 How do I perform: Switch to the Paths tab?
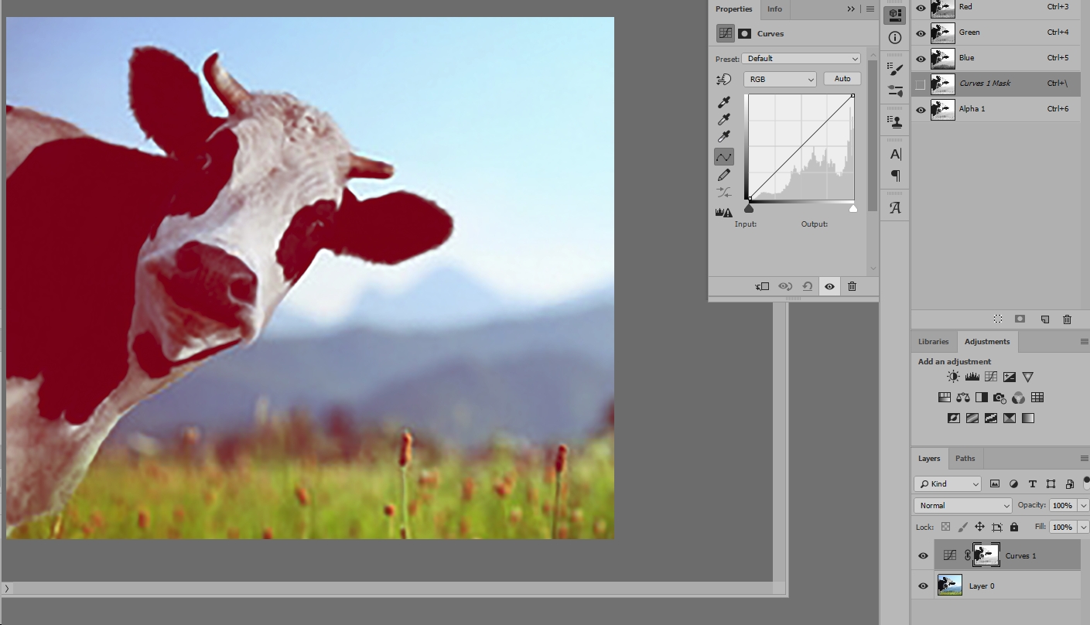pyautogui.click(x=965, y=459)
